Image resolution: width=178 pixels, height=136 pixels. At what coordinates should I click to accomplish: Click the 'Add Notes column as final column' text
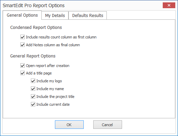click(53, 45)
